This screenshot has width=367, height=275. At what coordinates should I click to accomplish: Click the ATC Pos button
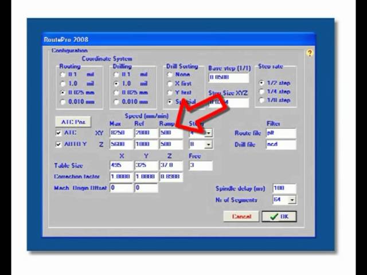click(73, 122)
